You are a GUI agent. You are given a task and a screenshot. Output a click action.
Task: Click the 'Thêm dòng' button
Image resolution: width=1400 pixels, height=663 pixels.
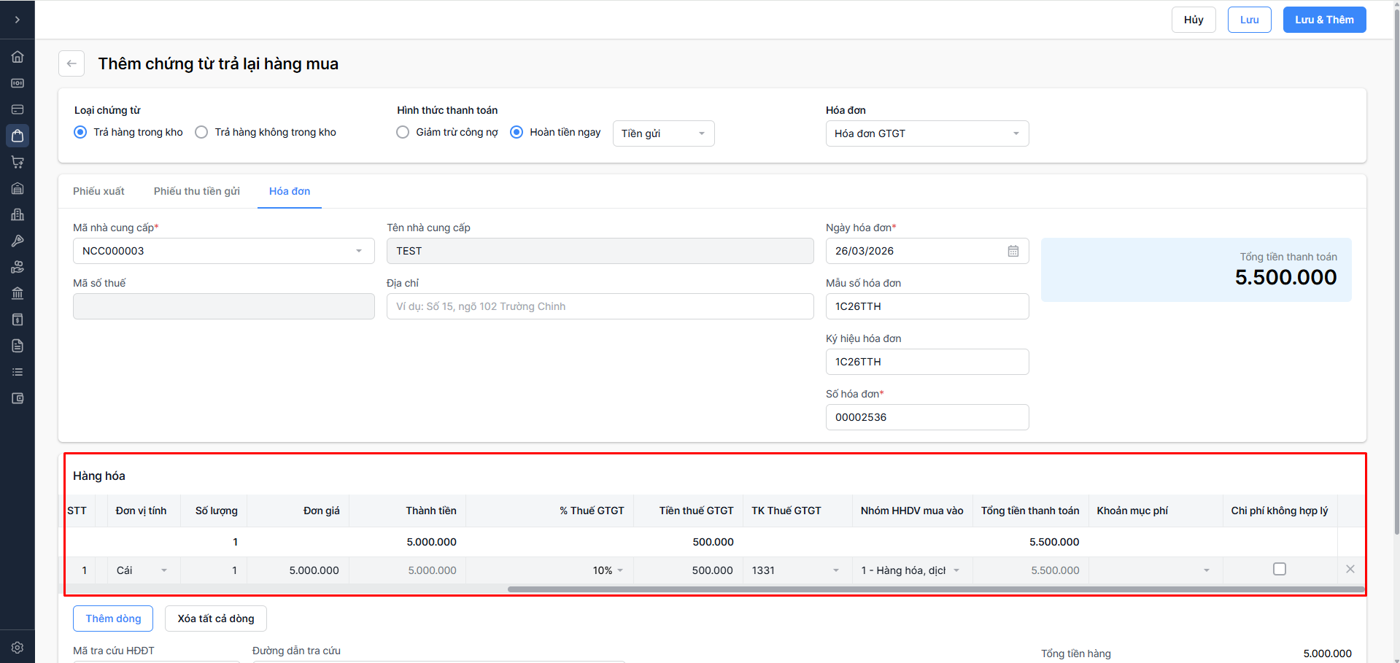pyautogui.click(x=113, y=619)
